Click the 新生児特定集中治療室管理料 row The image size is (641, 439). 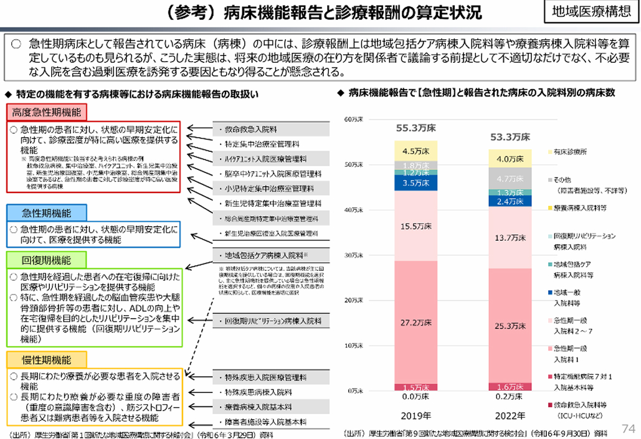point(271,203)
